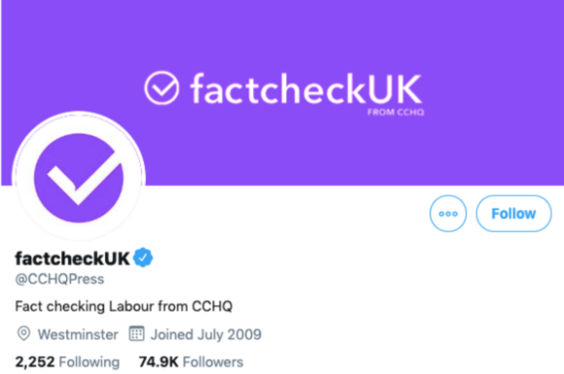Open the three-dot more options button
The width and height of the screenshot is (564, 374).
pos(448,213)
